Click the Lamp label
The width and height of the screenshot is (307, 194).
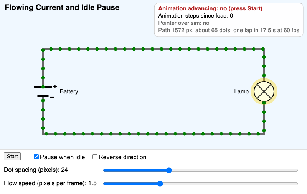(241, 91)
